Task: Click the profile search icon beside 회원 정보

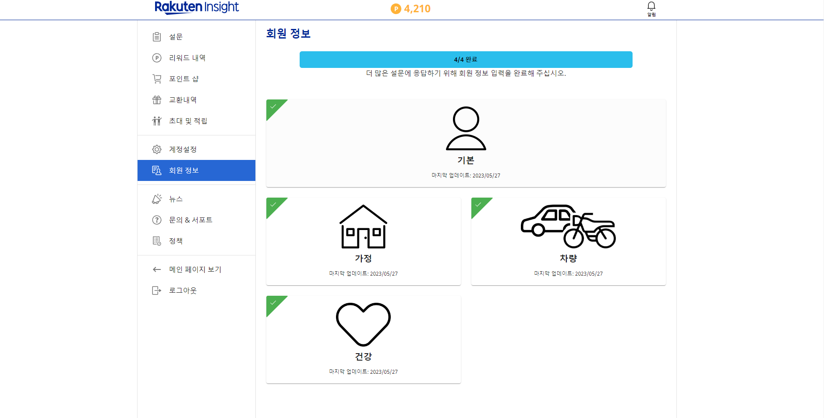Action: (x=157, y=170)
